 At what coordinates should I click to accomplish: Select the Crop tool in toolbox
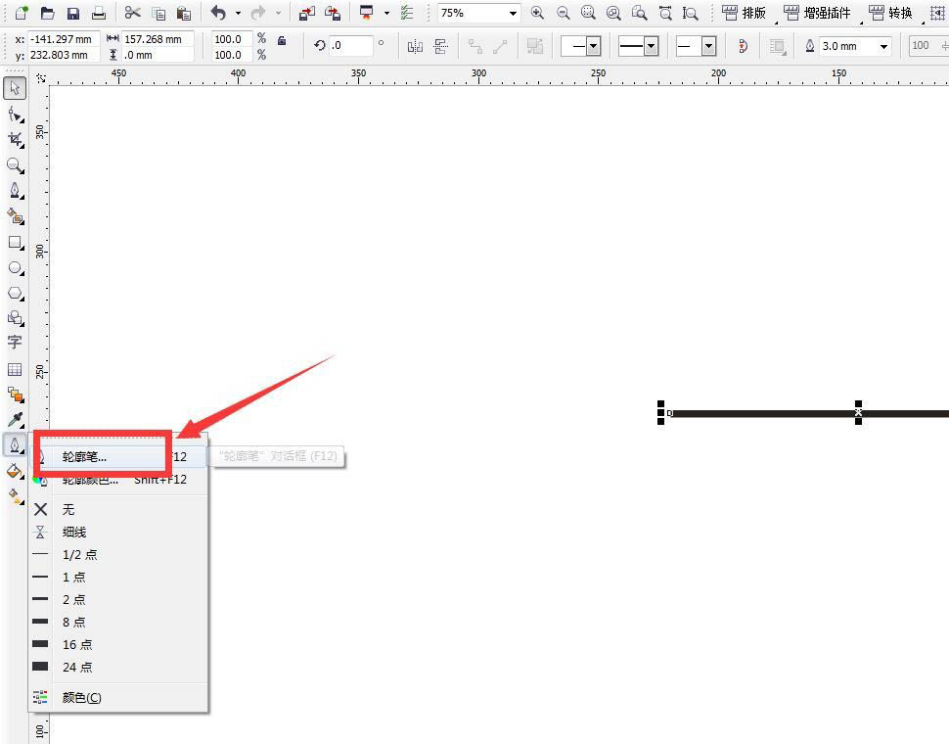click(15, 140)
